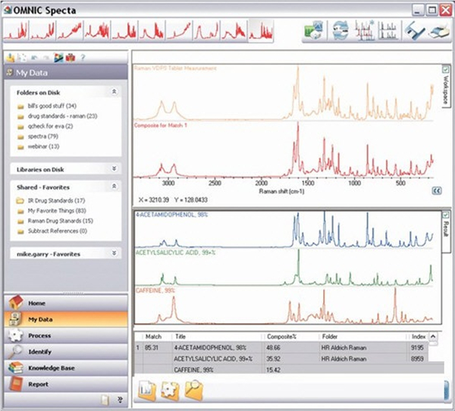Click the chart document icon below results table
The width and height of the screenshot is (455, 411).
[147, 390]
